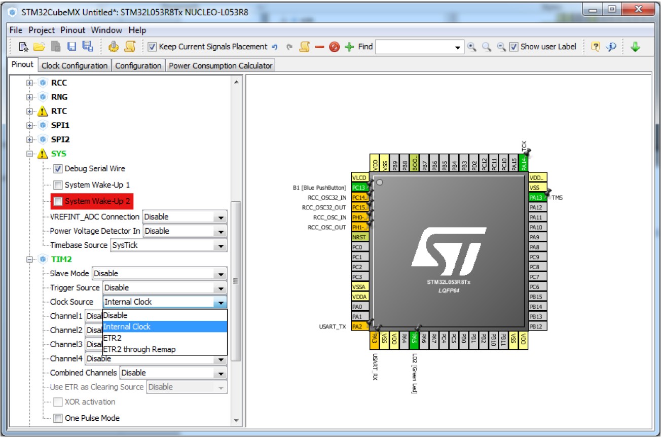
Task: Click the yellow open-folder Load Project icon
Action: tap(40, 47)
